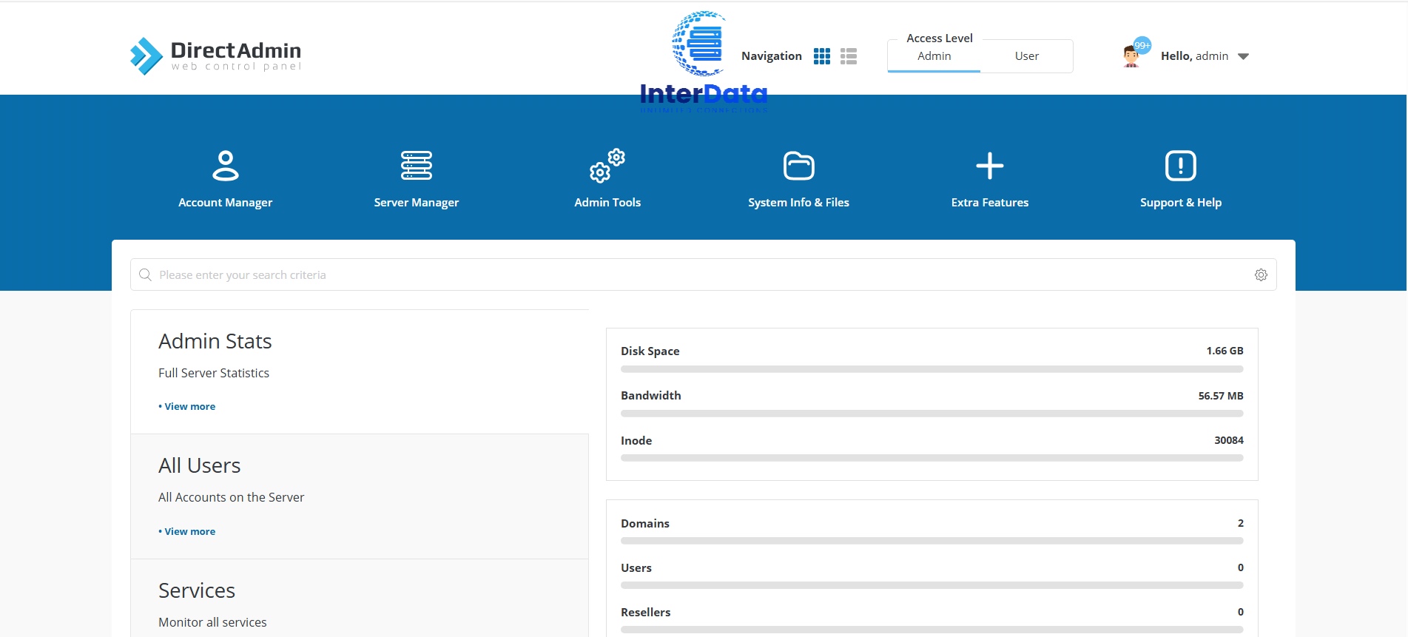The image size is (1408, 637).
Task: Click the DirectAdmin logo
Action: pos(215,56)
